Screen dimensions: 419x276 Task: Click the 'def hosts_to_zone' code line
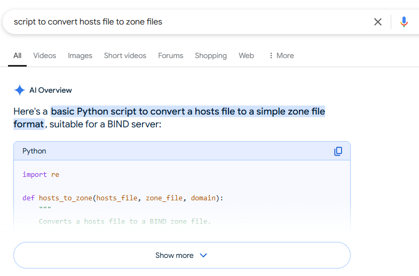click(x=123, y=198)
